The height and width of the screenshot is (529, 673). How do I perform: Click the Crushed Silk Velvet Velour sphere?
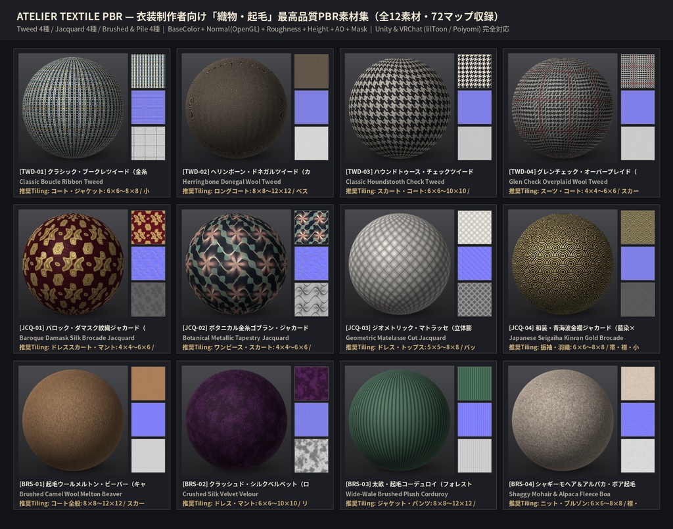(x=236, y=419)
